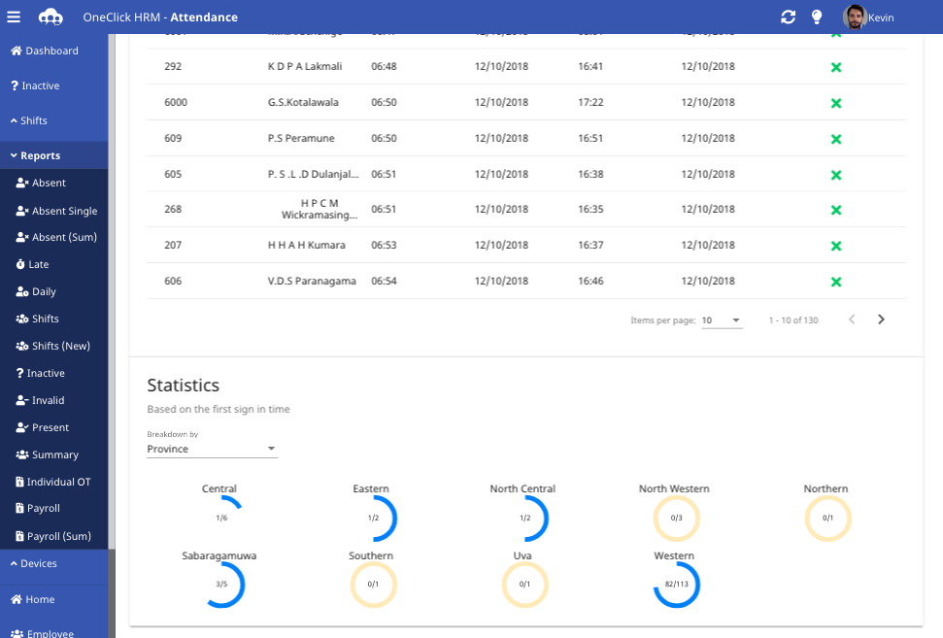Screen dimensions: 943x638
Task: Click the refresh icon in the top bar
Action: coord(789,17)
